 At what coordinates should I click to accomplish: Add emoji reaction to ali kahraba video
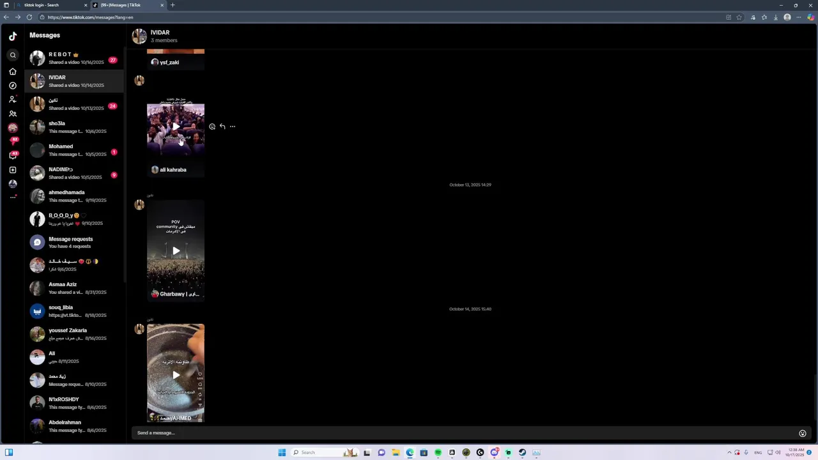click(212, 126)
